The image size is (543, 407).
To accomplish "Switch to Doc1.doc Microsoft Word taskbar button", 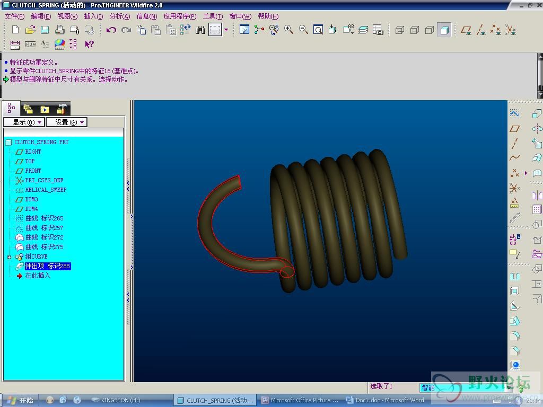I will pyautogui.click(x=386, y=401).
